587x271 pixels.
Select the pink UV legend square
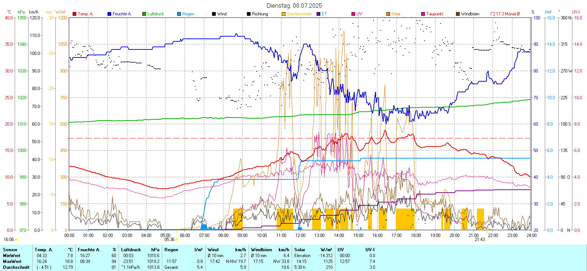pos(353,14)
